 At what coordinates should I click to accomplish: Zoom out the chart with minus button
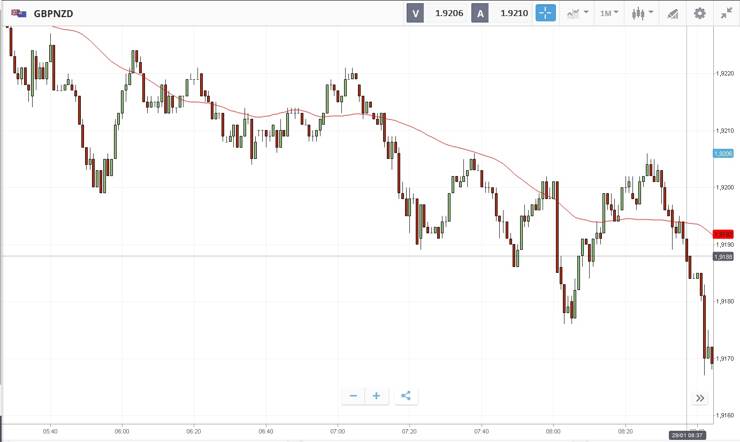pyautogui.click(x=353, y=396)
